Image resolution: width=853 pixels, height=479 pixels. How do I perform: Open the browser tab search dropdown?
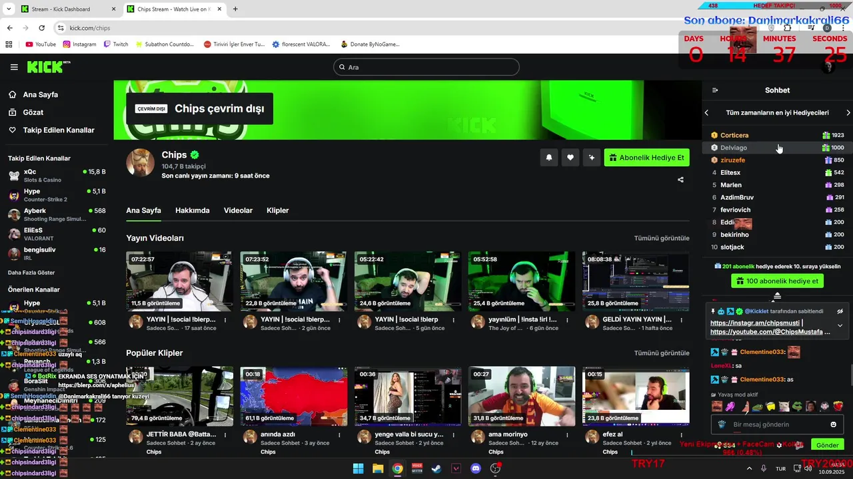coord(8,9)
